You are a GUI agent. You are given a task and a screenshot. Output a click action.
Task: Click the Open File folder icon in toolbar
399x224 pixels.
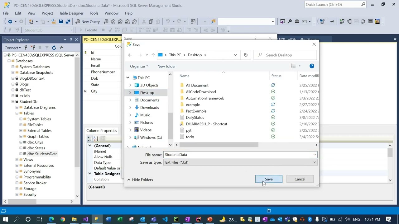tap(54, 21)
